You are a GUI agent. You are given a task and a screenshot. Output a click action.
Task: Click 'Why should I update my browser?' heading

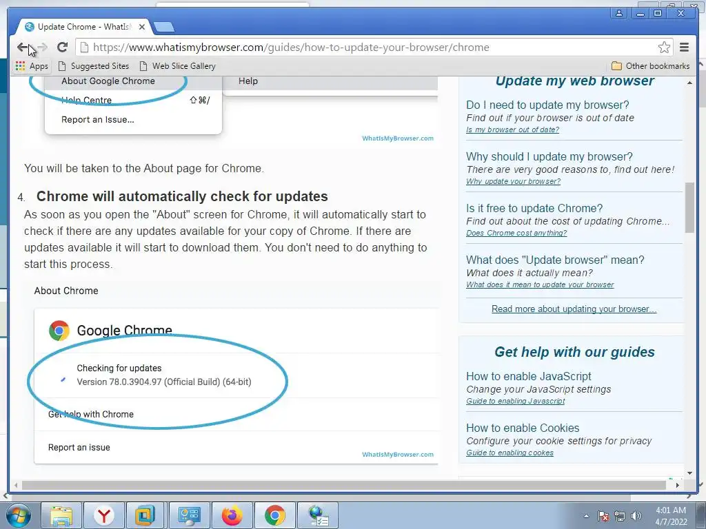click(x=549, y=156)
